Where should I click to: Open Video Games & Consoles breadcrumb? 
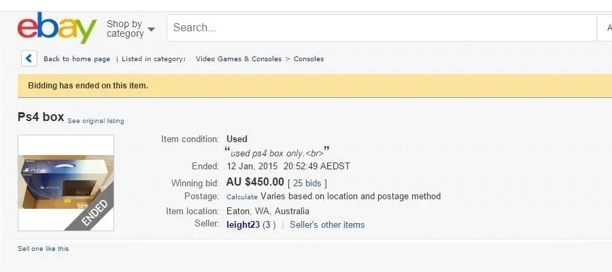pos(239,59)
